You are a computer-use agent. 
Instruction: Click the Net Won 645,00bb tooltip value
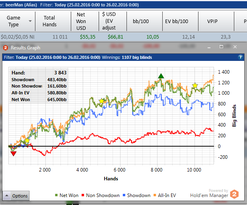(x=57, y=100)
